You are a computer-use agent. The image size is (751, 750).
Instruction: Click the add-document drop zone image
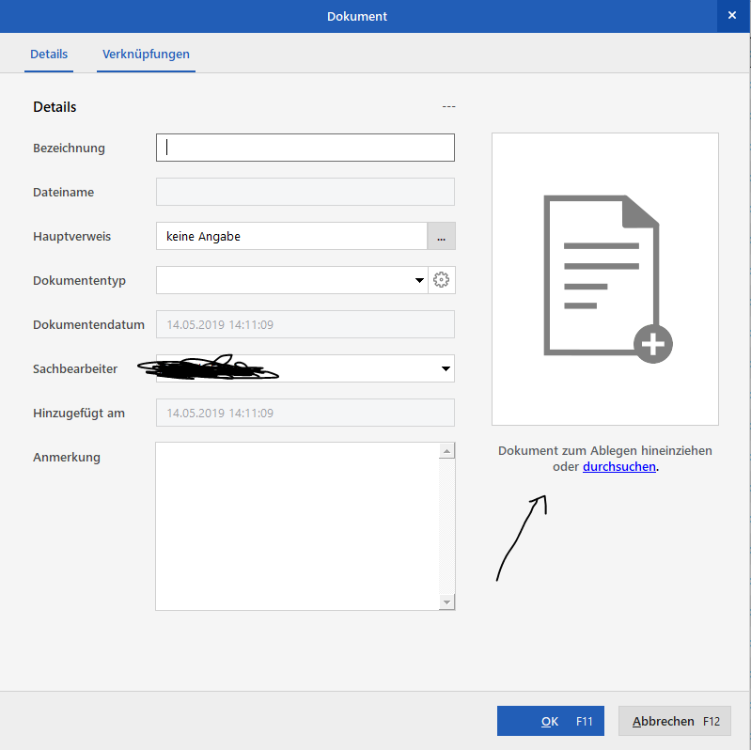pos(605,279)
